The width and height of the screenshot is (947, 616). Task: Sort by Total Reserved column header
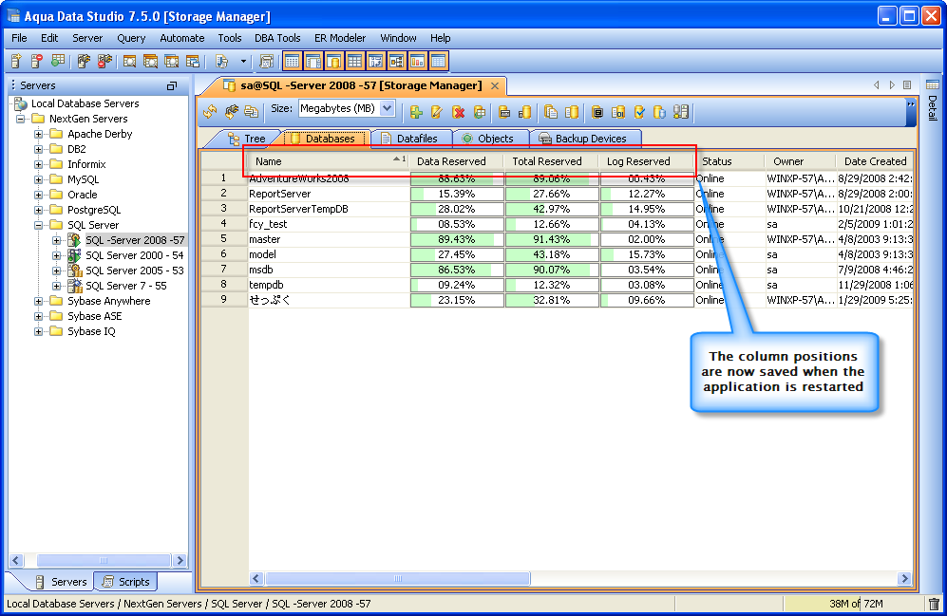click(x=552, y=161)
